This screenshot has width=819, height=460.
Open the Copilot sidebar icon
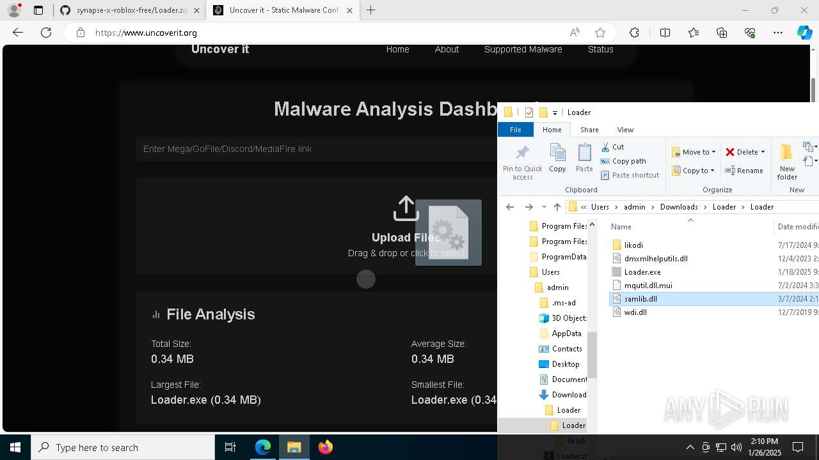coord(804,33)
